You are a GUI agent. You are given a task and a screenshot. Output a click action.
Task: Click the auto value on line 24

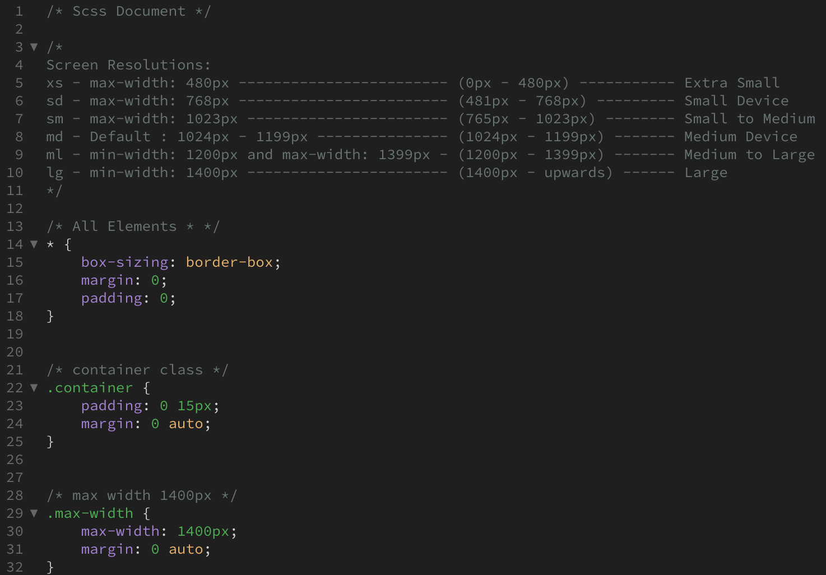[x=185, y=424]
